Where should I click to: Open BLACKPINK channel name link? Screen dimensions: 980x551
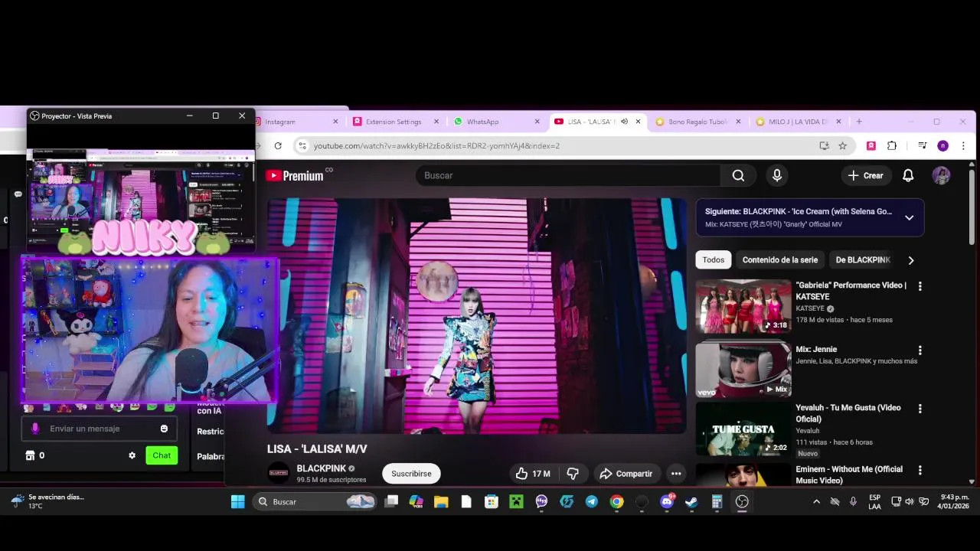[322, 468]
